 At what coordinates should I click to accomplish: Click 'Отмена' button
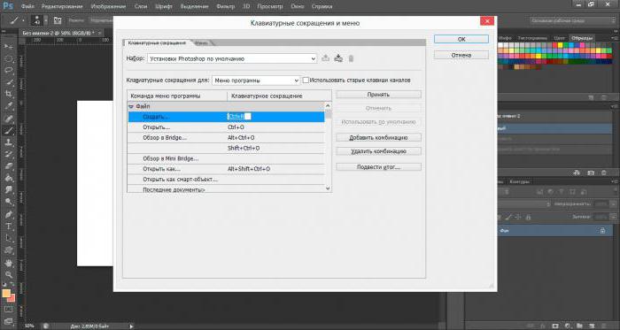click(461, 55)
